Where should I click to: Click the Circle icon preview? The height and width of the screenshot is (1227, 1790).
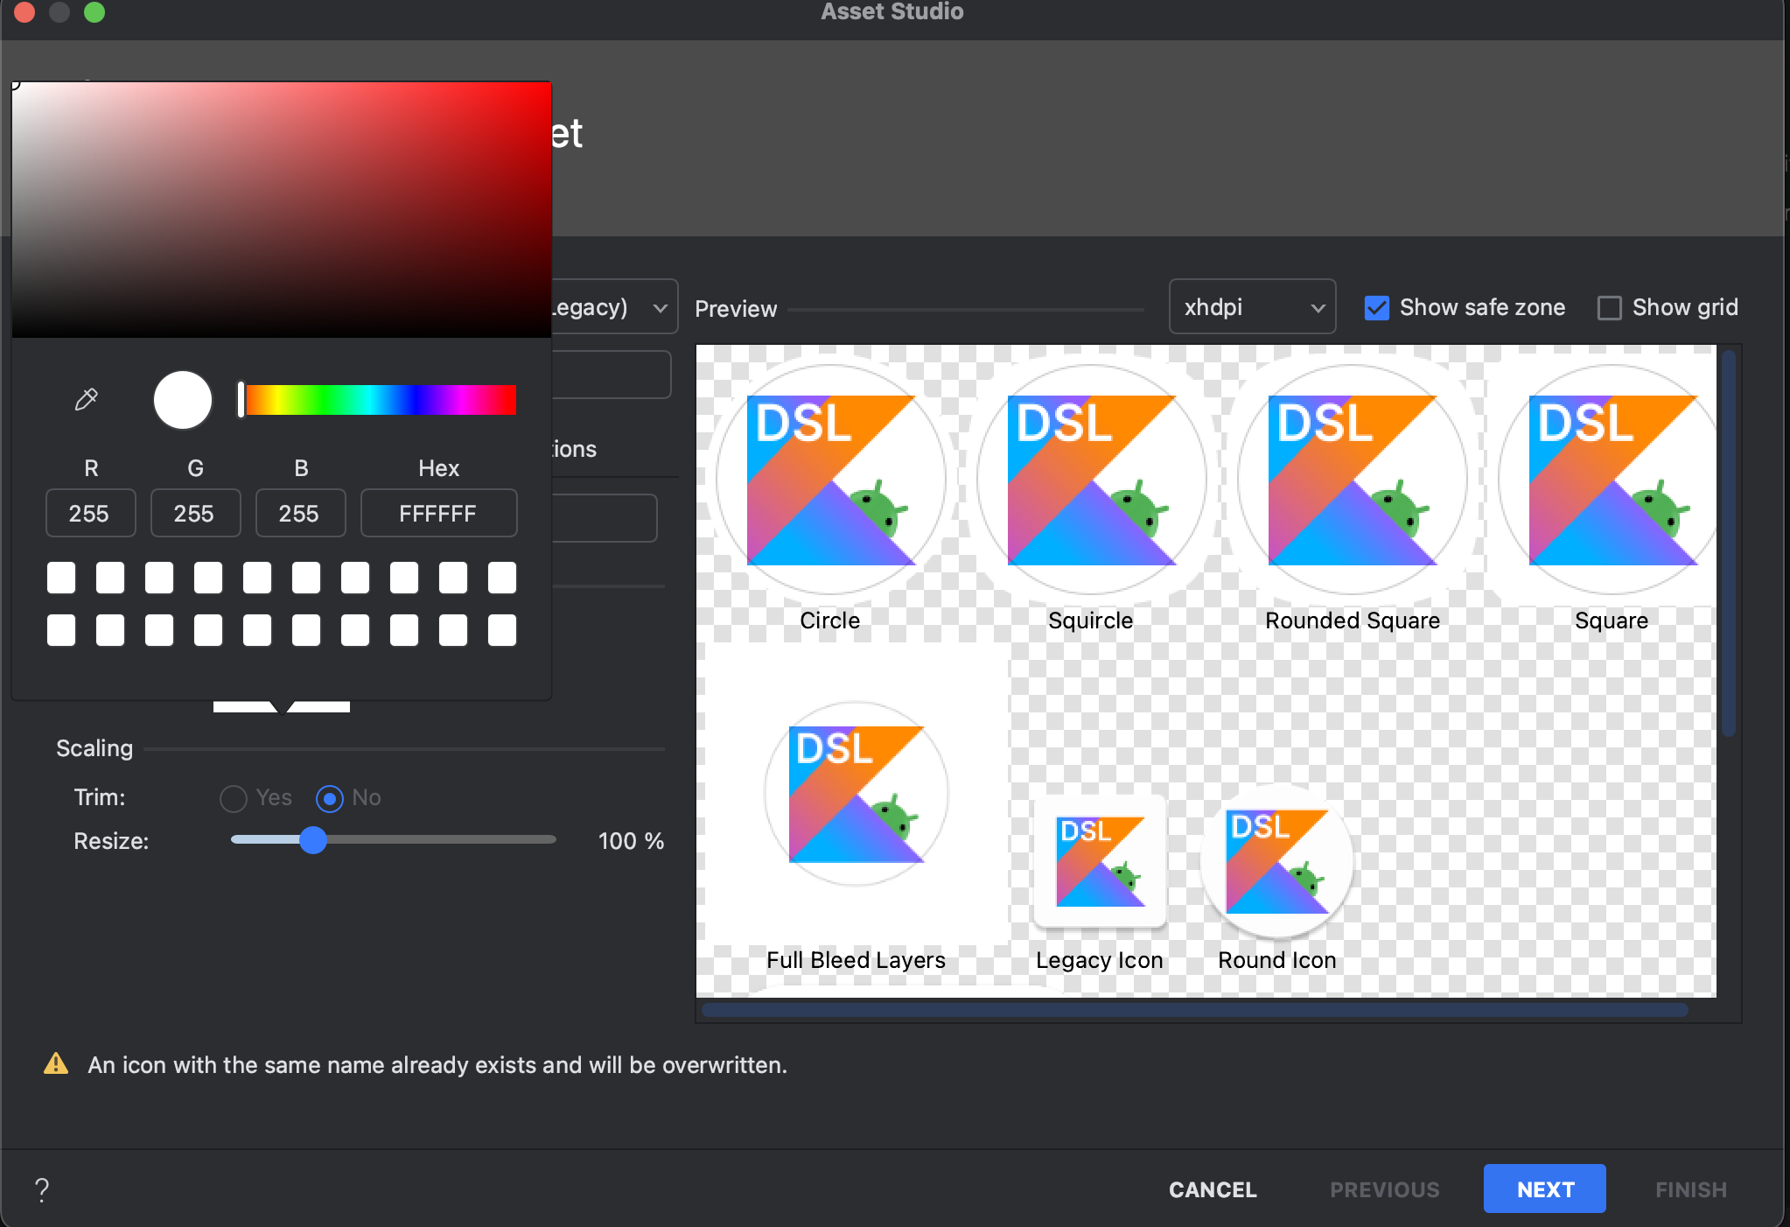(830, 480)
